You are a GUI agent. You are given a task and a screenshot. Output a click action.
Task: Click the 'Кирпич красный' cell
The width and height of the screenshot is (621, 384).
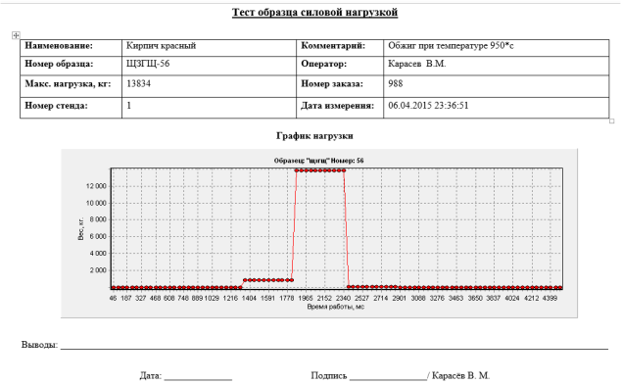tap(209, 48)
